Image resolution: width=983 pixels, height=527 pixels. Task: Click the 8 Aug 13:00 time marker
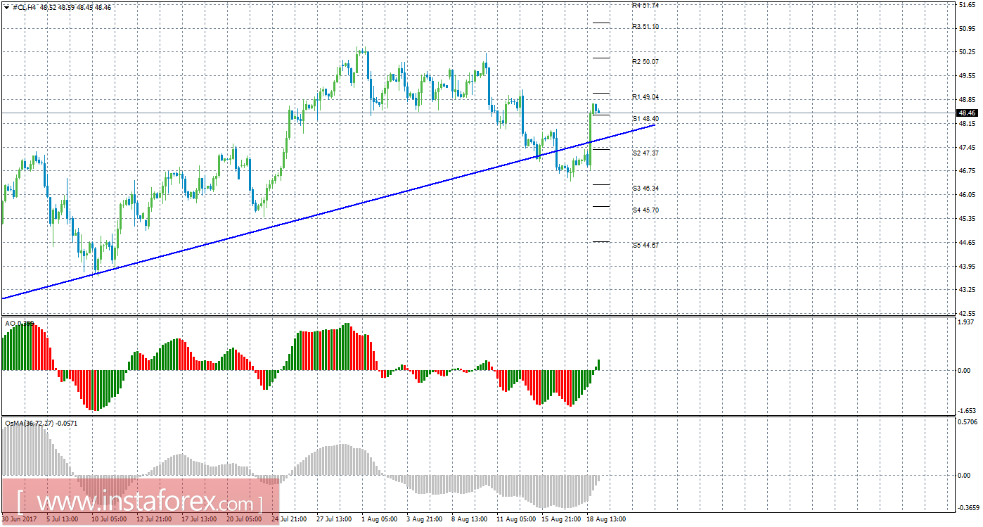point(469,519)
